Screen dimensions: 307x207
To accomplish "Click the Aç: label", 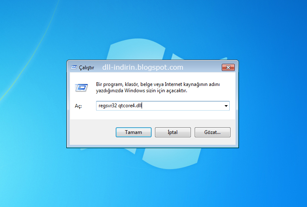I will 78,106.
